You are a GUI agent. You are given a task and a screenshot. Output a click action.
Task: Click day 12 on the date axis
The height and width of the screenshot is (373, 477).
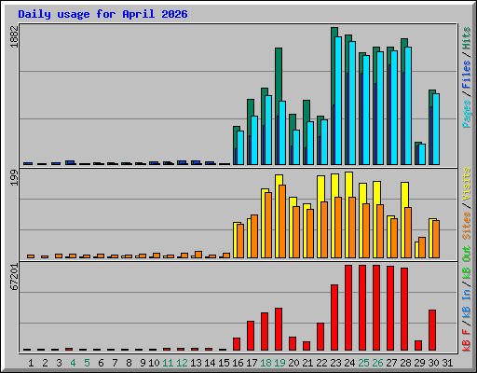tap(182, 363)
